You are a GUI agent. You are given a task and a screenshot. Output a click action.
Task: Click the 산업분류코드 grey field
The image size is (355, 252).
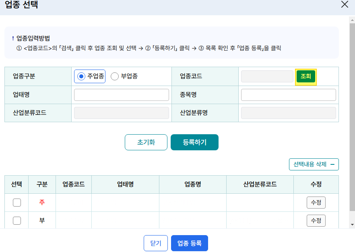(x=122, y=113)
